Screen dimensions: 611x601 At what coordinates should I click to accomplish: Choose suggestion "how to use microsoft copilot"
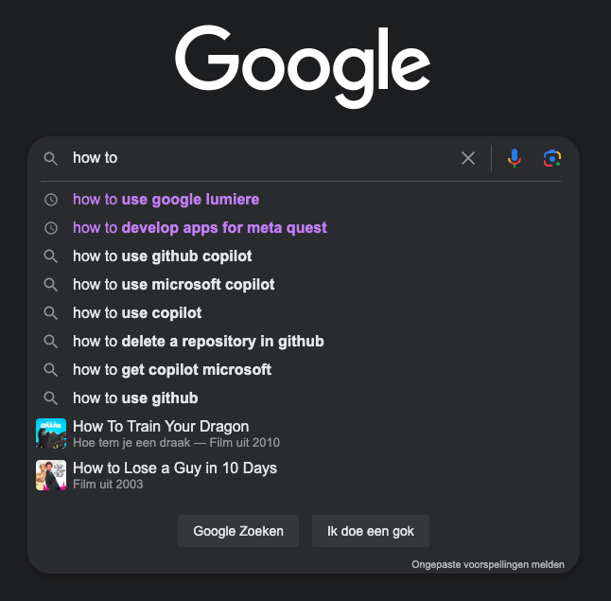click(173, 285)
